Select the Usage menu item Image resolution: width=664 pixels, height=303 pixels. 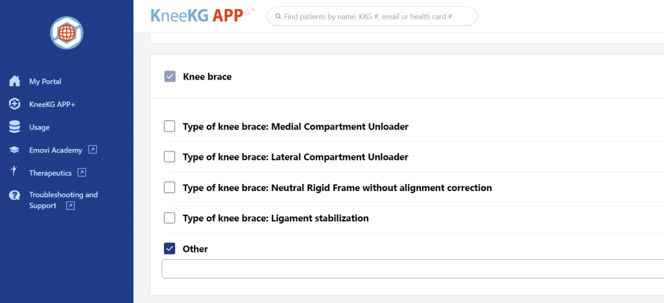[40, 127]
